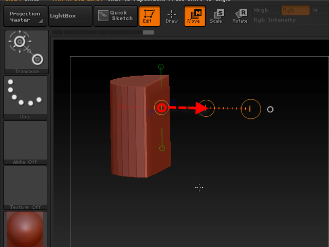Open Projection Master
The image size is (329, 247).
[x=25, y=16]
